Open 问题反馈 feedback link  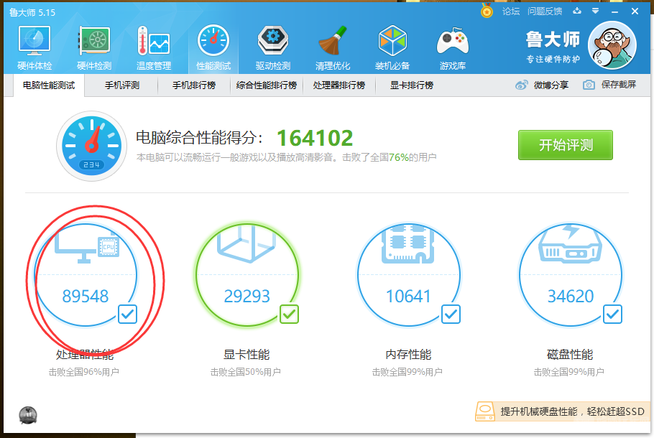pyautogui.click(x=545, y=11)
